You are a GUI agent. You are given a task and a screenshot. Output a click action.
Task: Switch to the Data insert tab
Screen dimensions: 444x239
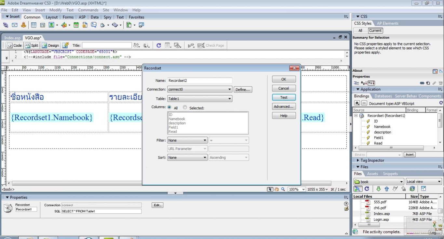95,17
